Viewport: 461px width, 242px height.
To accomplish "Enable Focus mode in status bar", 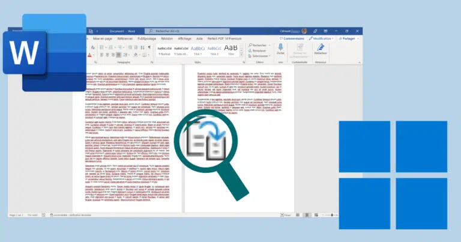I will (285, 215).
